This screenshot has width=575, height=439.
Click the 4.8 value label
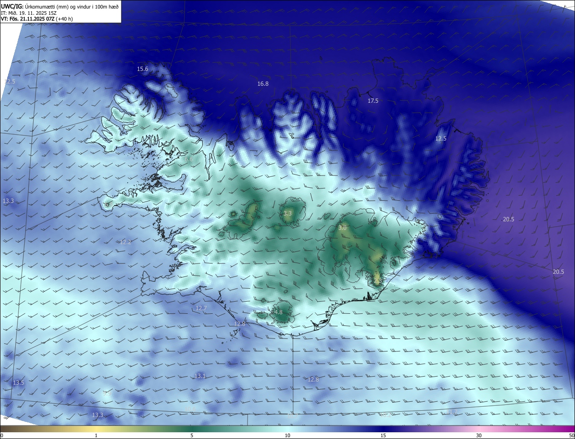278,312
